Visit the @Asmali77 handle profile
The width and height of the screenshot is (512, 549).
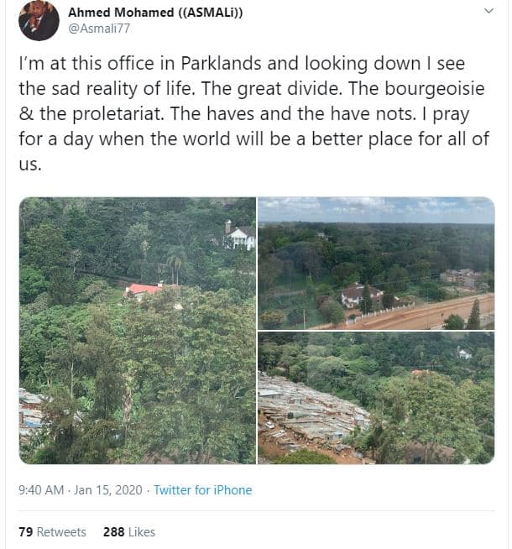(99, 28)
